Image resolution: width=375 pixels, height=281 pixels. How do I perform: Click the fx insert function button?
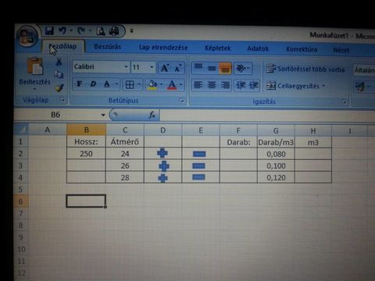pyautogui.click(x=152, y=115)
